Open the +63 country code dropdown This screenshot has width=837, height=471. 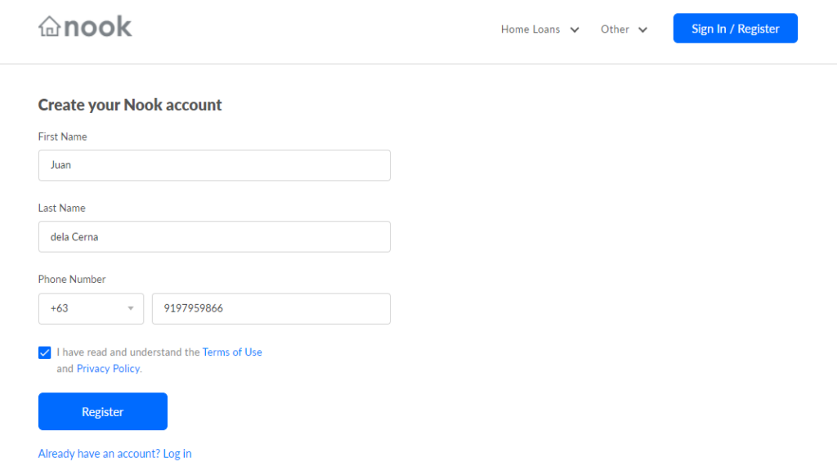pyautogui.click(x=91, y=308)
